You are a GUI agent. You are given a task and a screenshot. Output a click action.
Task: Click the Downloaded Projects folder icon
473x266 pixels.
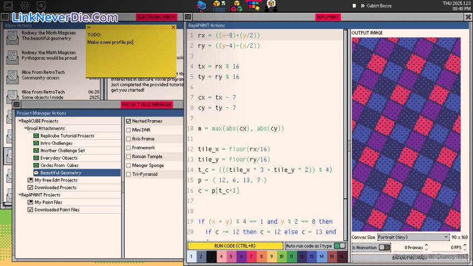pos(30,188)
